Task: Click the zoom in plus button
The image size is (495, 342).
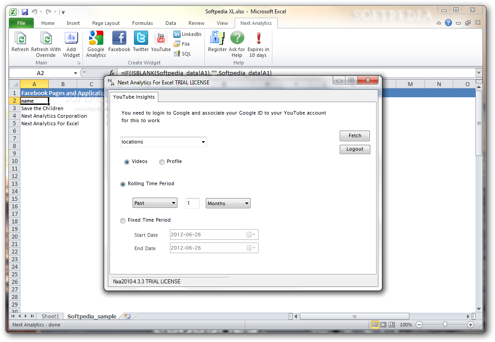Action: (470, 325)
